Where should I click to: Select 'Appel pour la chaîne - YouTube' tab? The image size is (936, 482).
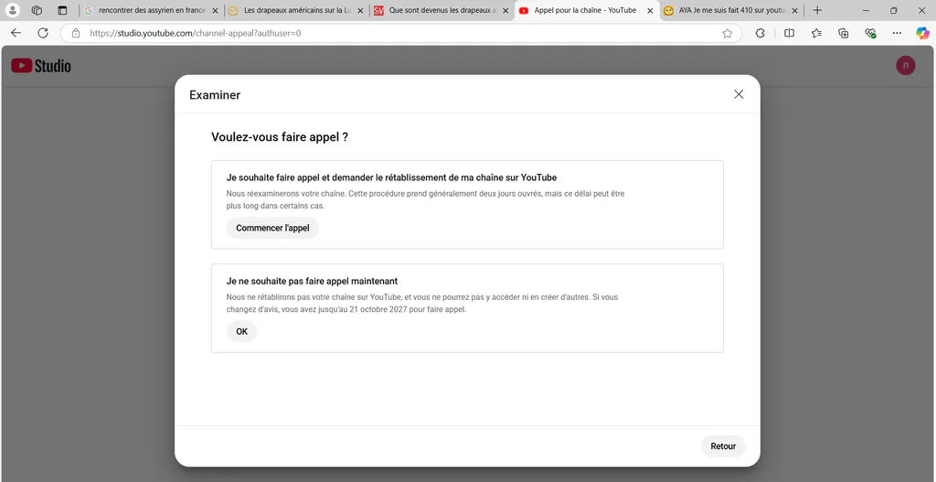585,10
